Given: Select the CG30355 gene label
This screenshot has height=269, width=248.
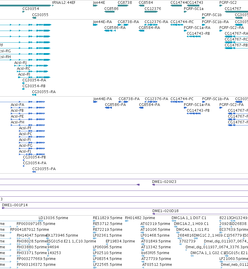Looking at the screenshot, I should click(x=40, y=15).
